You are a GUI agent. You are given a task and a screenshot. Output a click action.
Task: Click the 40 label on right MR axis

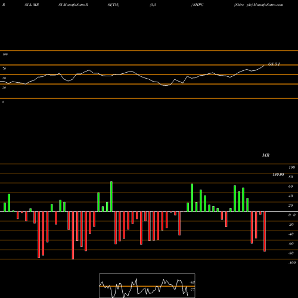291,196
